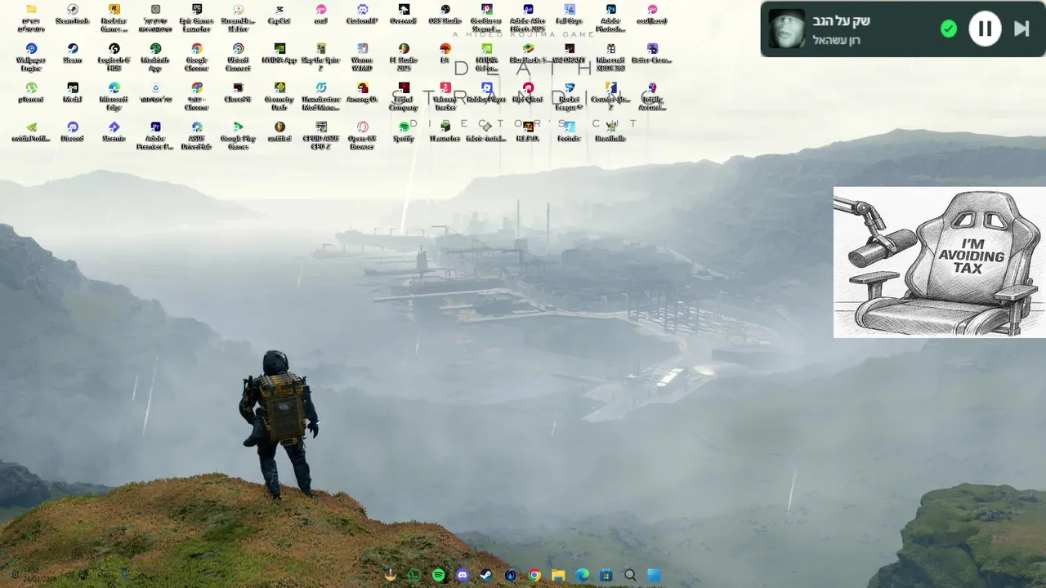Open the Brawlhalla desktop shortcut
1046x588 pixels.
610,131
